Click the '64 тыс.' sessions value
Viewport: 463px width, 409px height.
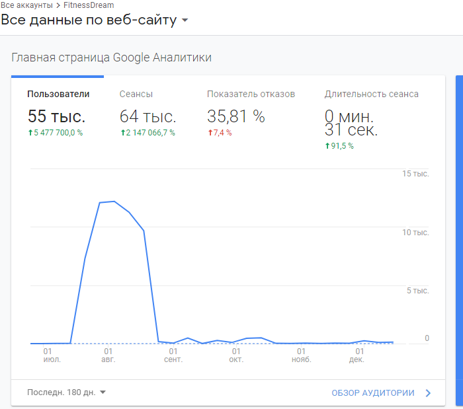(147, 116)
